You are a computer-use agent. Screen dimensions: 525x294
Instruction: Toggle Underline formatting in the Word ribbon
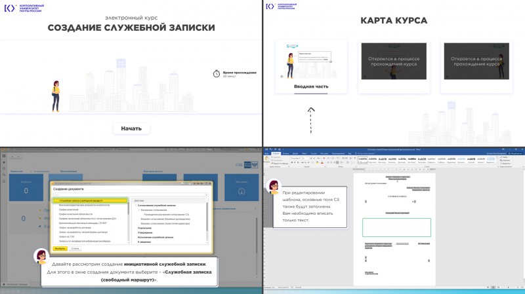298,162
